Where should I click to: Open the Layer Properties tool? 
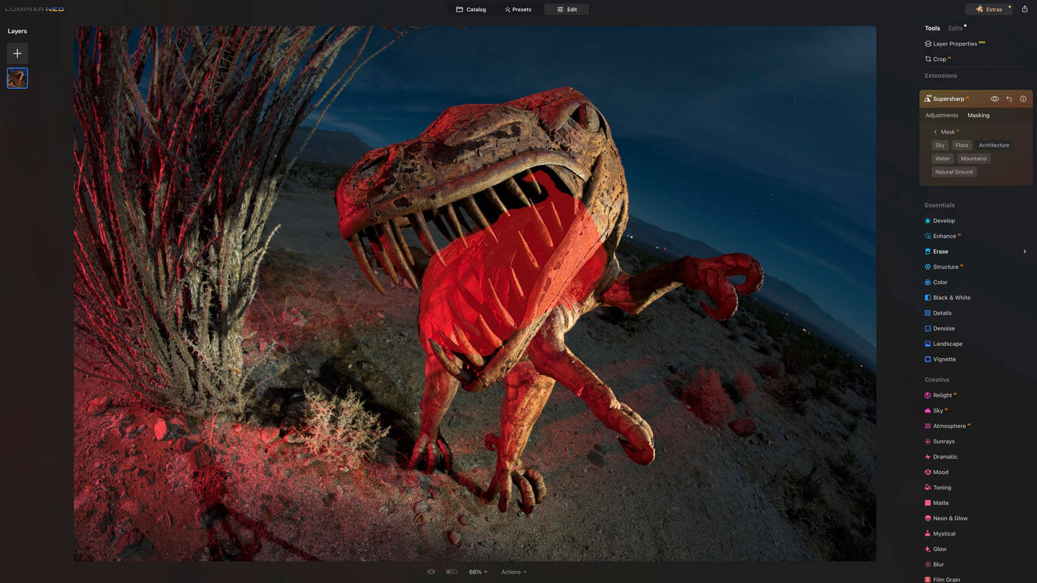pos(954,44)
